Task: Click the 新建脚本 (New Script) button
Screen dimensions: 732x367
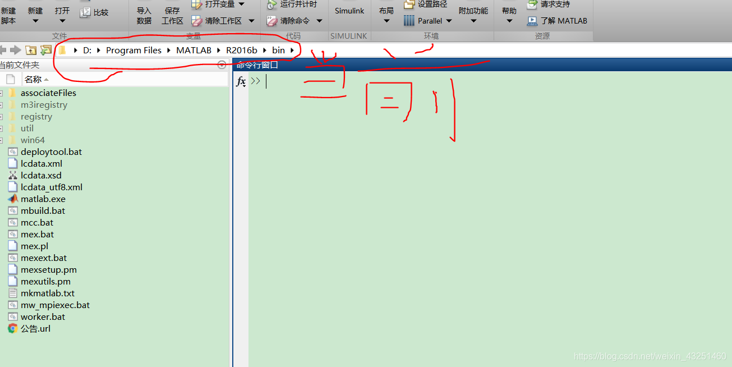Action: click(x=8, y=15)
